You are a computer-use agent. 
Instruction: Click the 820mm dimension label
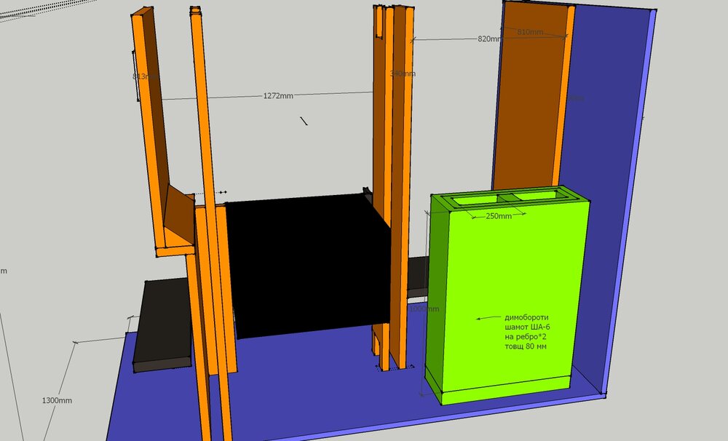pos(489,39)
